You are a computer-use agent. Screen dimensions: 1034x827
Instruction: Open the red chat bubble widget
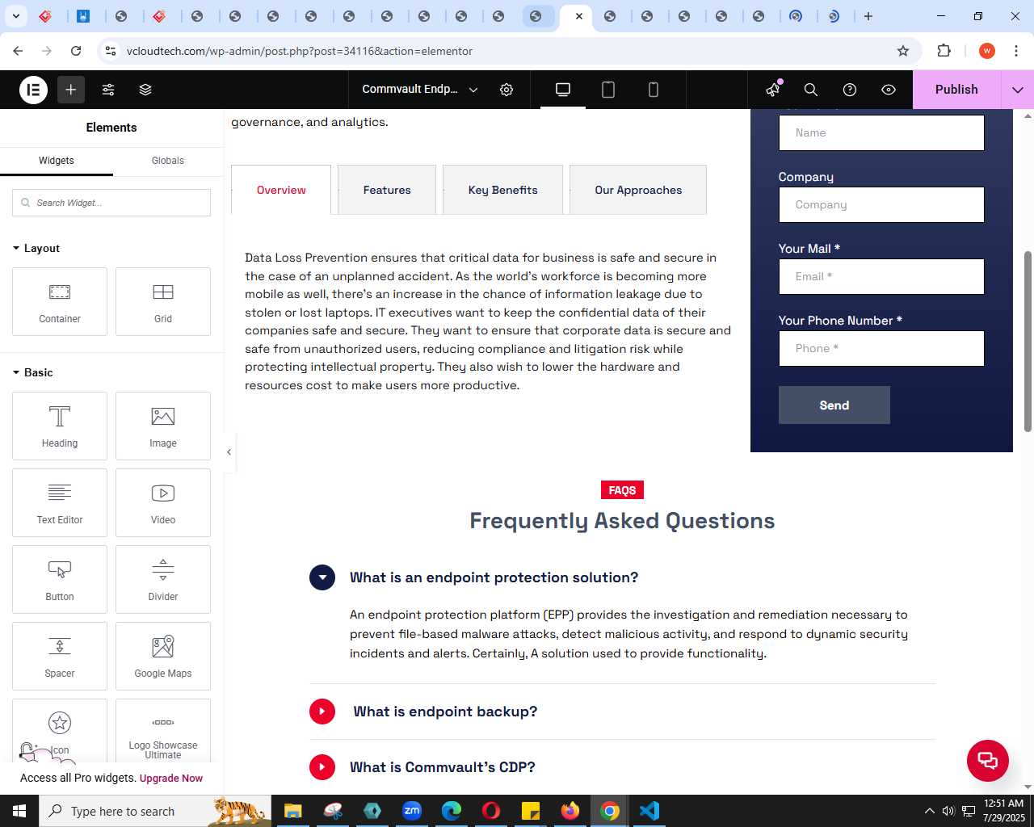pos(988,761)
